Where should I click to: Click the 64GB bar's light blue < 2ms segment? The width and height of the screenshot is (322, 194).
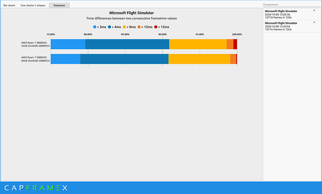[x=65, y=59]
